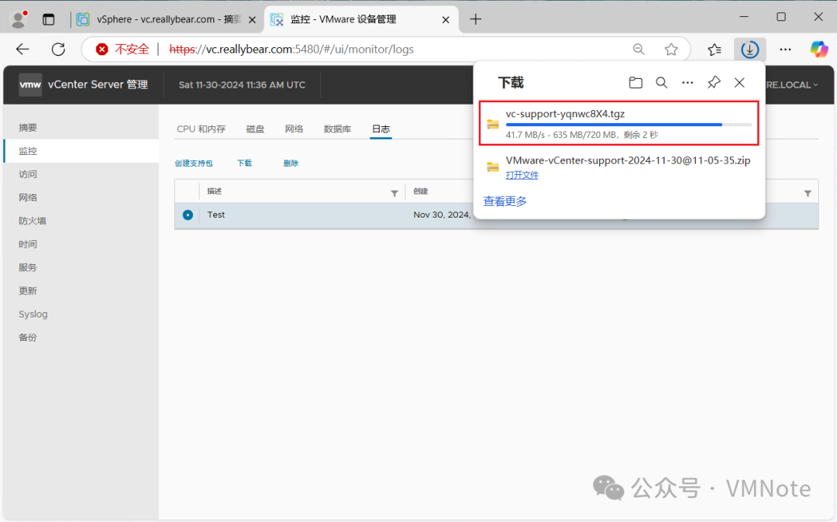Screen dimensions: 837x522
Task: Search downloads in the 下载 panel
Action: 661,83
